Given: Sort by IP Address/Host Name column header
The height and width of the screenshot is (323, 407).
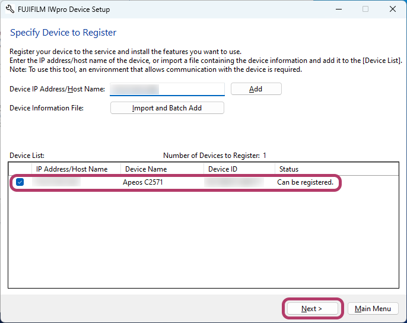Looking at the screenshot, I should (x=76, y=169).
